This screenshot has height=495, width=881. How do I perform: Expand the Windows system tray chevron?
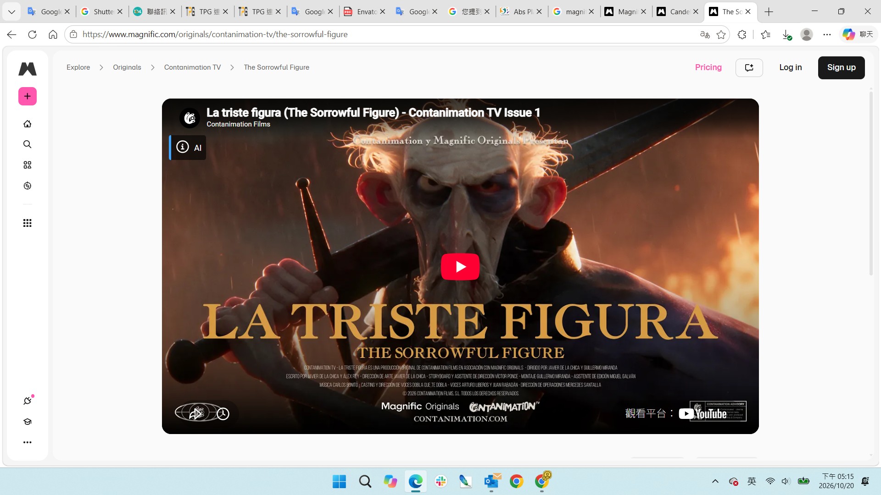715,481
